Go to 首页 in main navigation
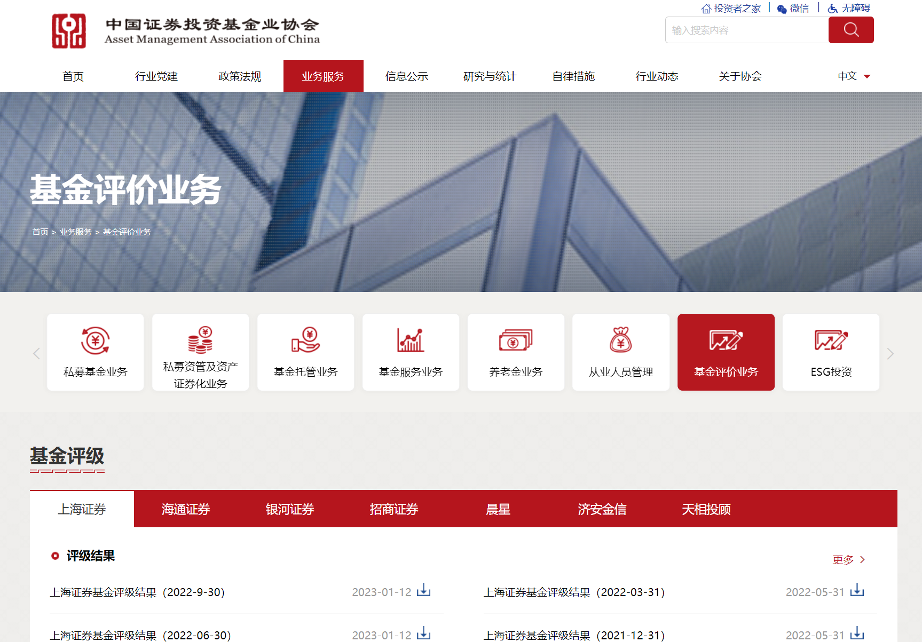This screenshot has height=642, width=922. click(73, 76)
